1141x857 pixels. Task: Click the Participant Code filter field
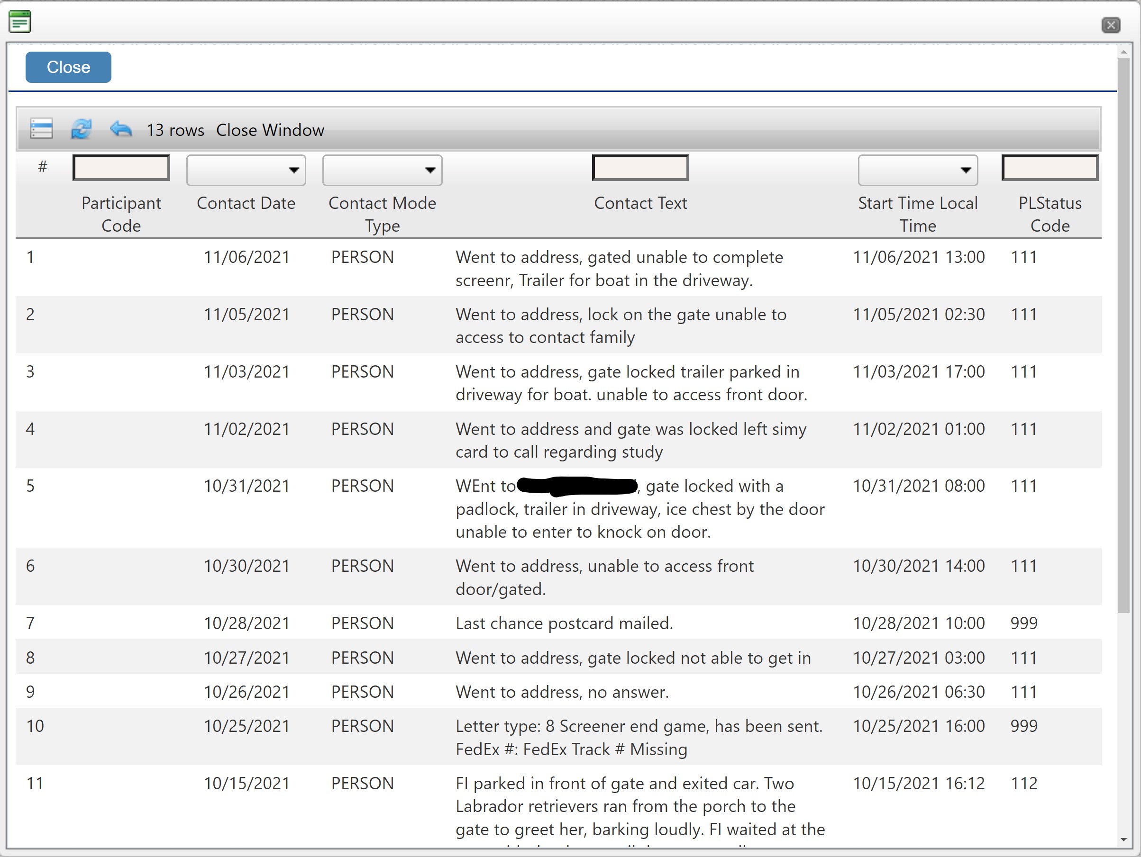pyautogui.click(x=121, y=168)
